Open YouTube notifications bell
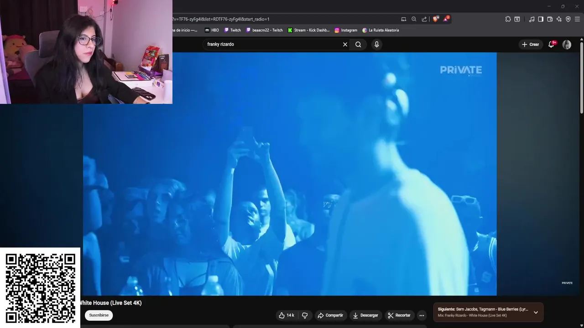 click(551, 44)
